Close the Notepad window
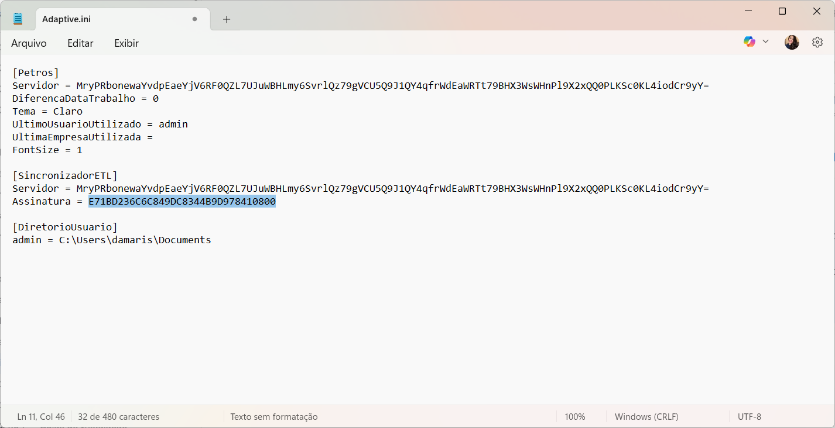 point(816,11)
